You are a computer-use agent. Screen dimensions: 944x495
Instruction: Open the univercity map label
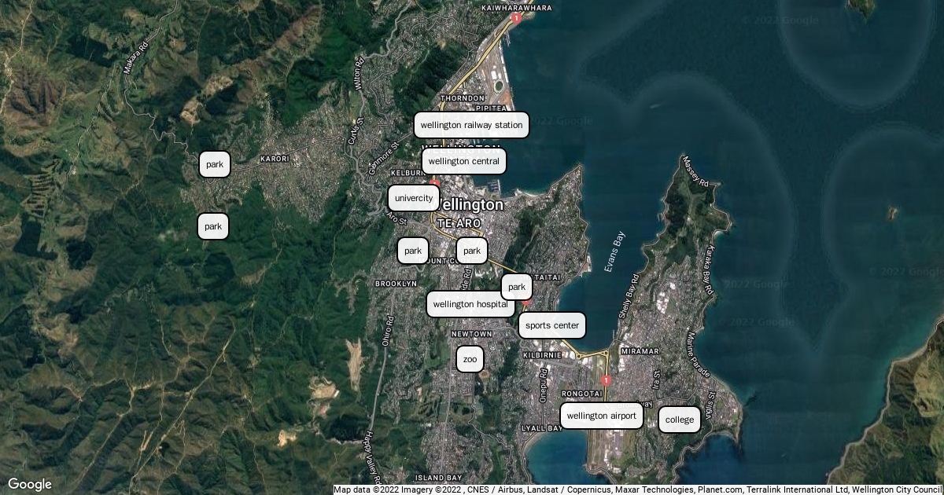[414, 198]
